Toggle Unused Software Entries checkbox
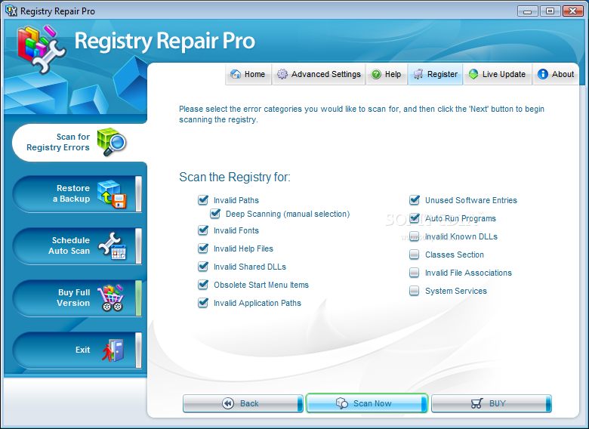 [415, 200]
